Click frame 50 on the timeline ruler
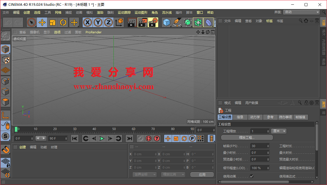The height and width of the screenshot is (185, 327). (x=114, y=129)
